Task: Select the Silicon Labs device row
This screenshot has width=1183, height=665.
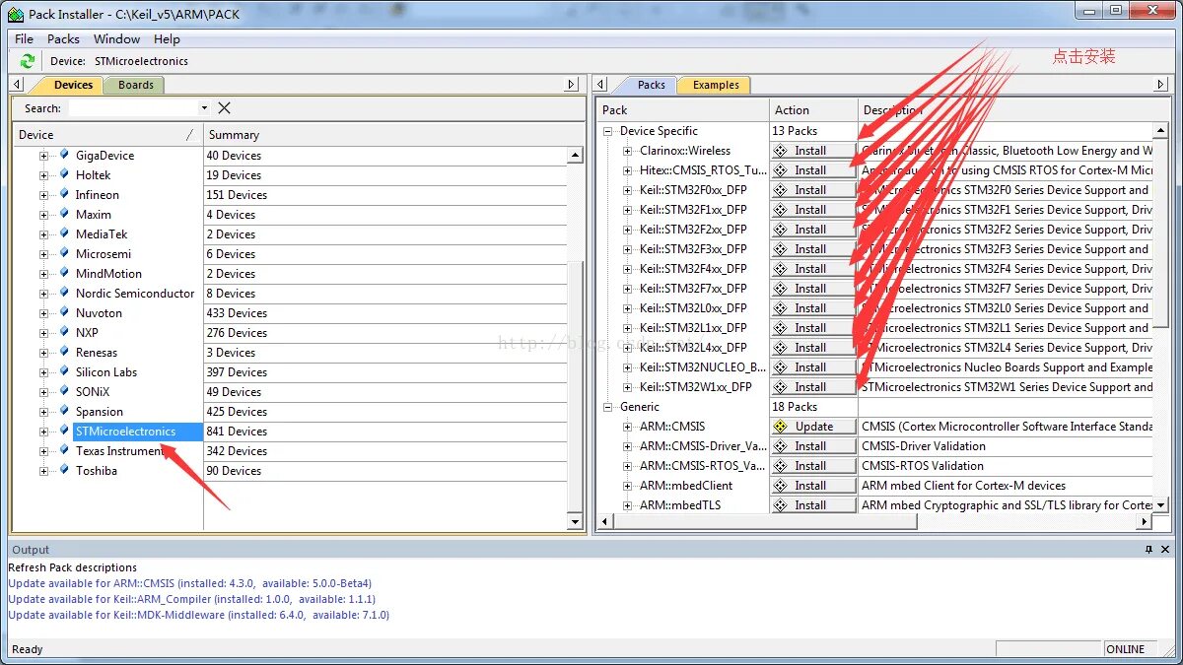Action: 106,372
